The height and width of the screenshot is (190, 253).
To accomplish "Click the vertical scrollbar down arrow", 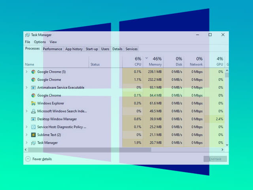I will (227, 145).
